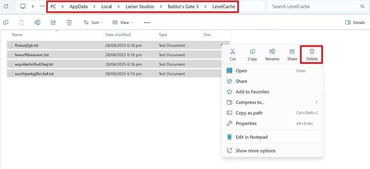The image size is (370, 169).
Task: Select Show more options
Action: click(272, 151)
